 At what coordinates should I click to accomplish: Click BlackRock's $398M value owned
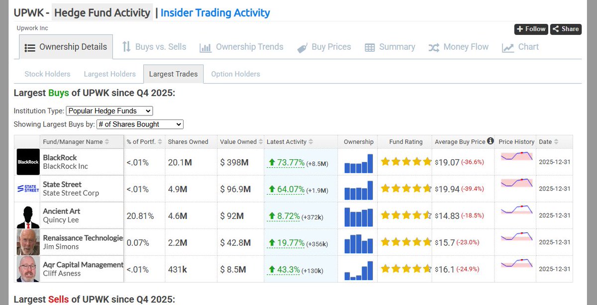click(x=236, y=162)
